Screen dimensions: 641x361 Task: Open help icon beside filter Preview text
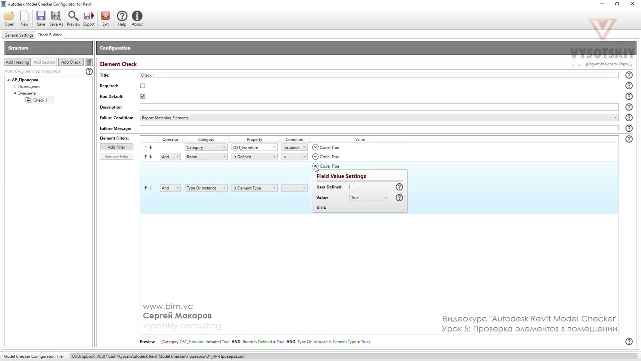[629, 342]
